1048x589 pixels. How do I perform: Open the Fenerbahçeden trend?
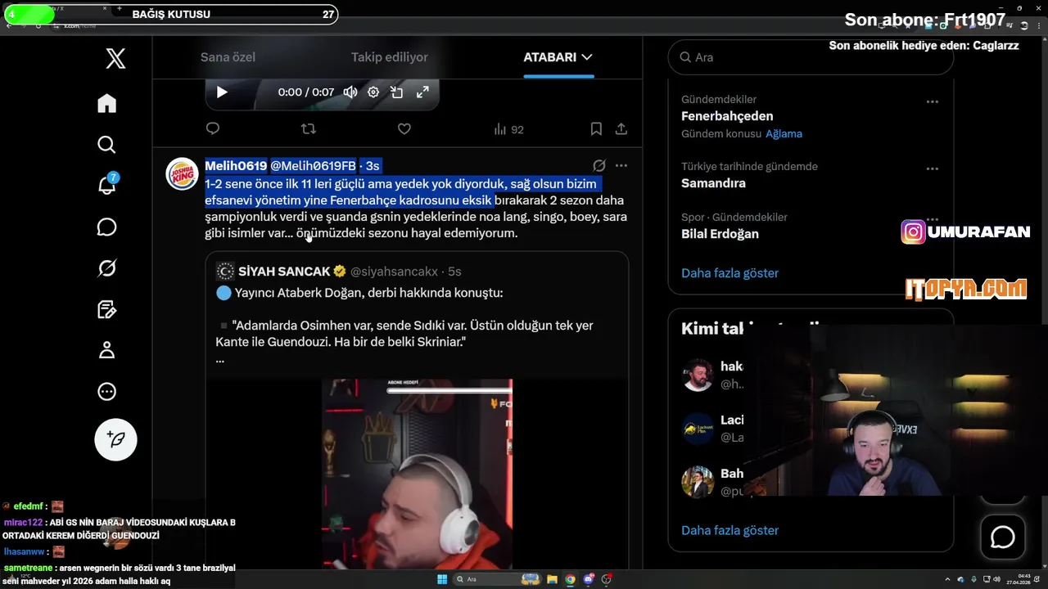click(x=727, y=116)
